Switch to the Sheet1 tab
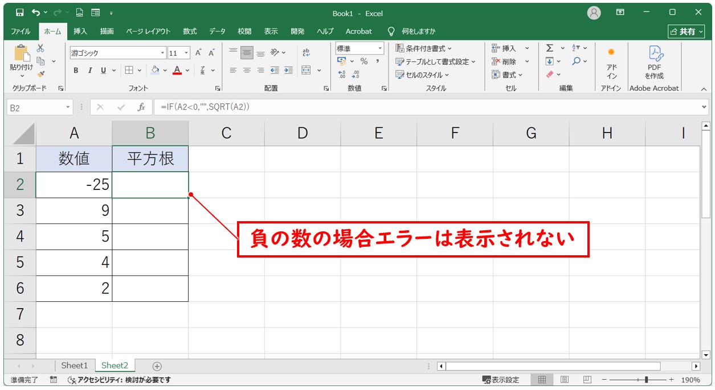Viewport: 715px width, 390px height. coord(75,366)
